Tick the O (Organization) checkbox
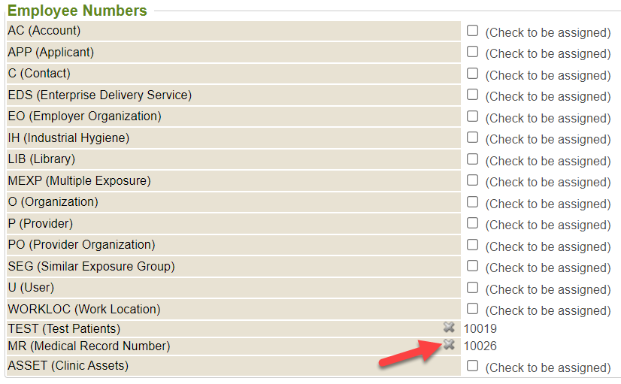The height and width of the screenshot is (384, 621). [472, 202]
